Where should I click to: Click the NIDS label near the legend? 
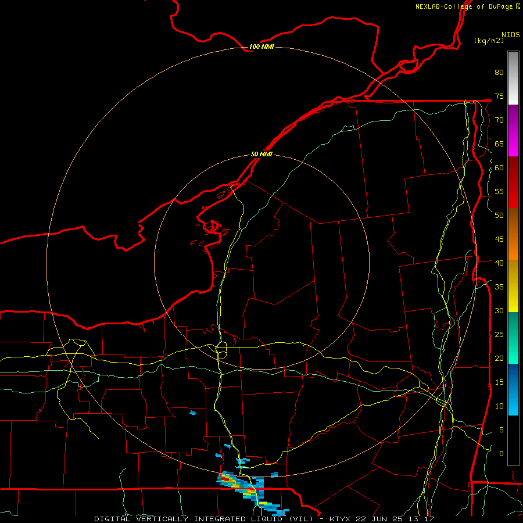click(511, 35)
